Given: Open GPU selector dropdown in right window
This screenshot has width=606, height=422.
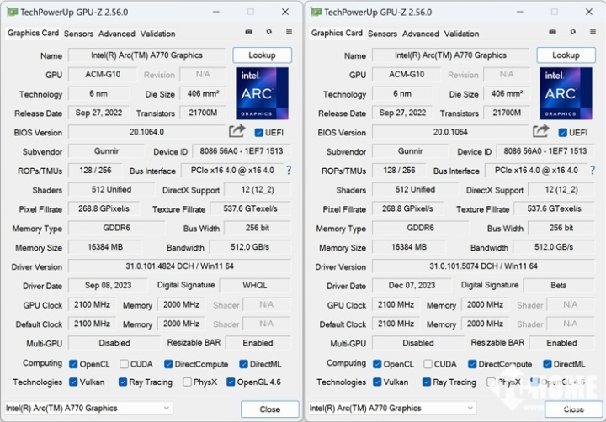Looking at the screenshot, I should pos(392,408).
